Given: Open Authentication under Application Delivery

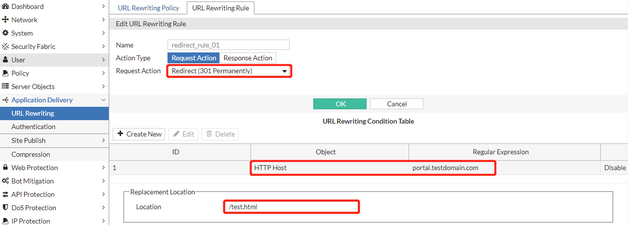Looking at the screenshot, I should [34, 127].
